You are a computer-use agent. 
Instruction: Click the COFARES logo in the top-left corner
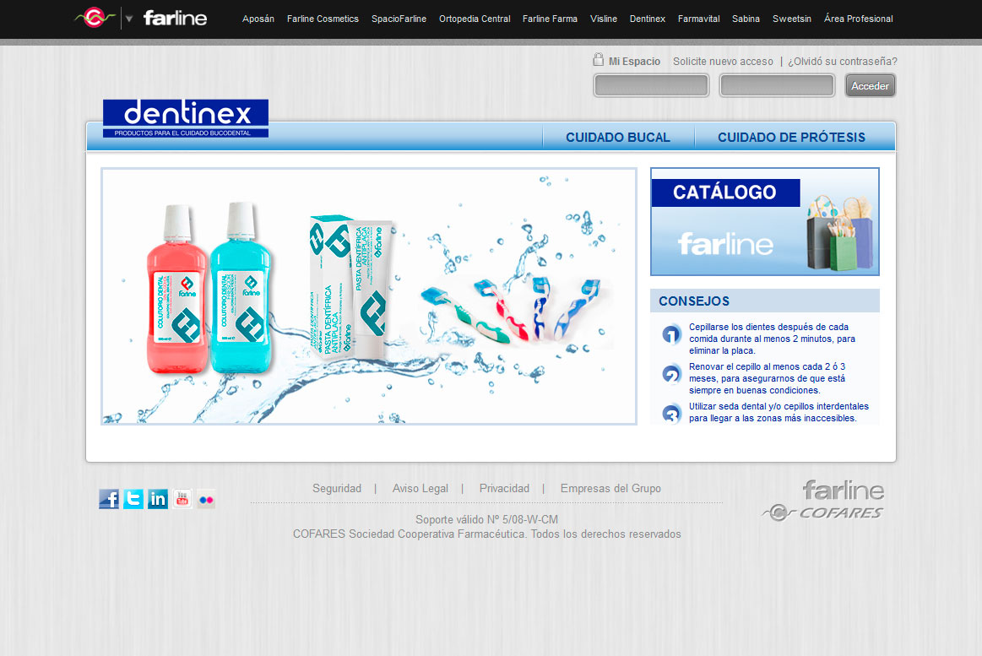click(x=95, y=15)
